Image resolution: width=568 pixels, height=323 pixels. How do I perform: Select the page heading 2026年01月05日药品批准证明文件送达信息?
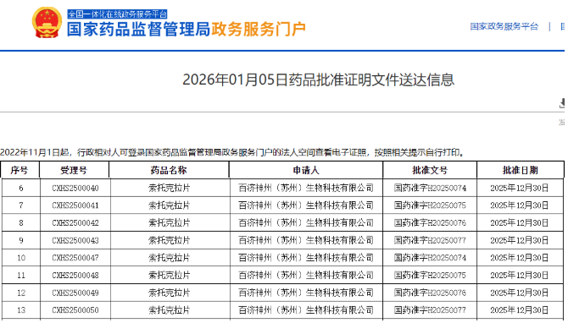pos(318,79)
